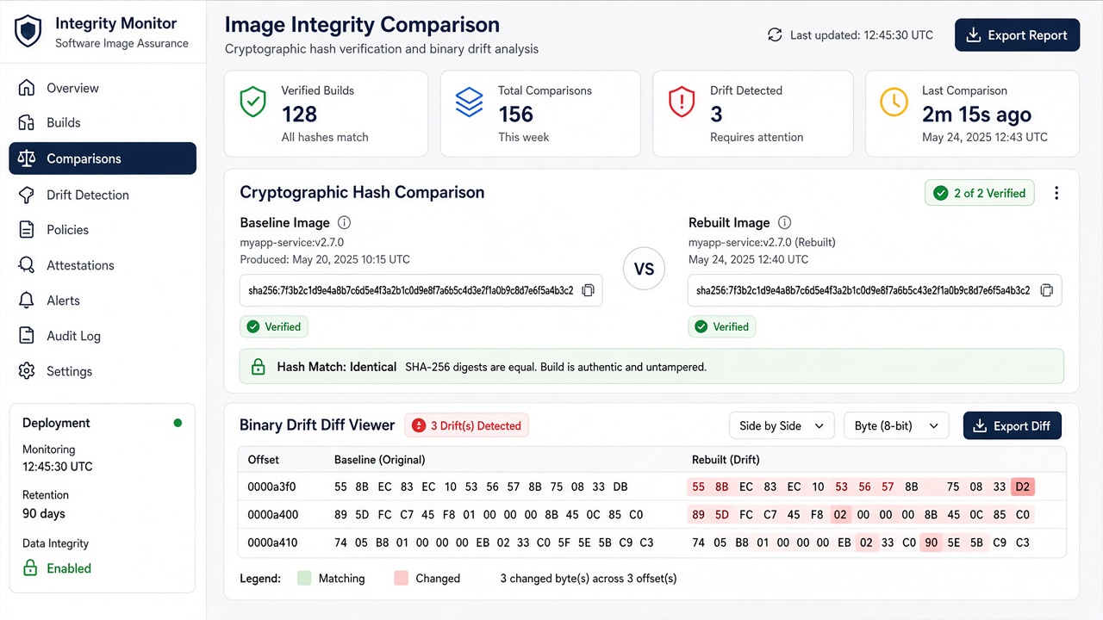Click the Export Report button

coord(1017,35)
